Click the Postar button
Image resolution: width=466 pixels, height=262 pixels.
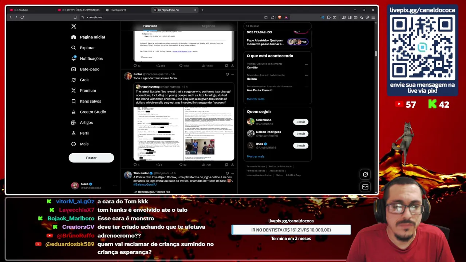coord(91,158)
